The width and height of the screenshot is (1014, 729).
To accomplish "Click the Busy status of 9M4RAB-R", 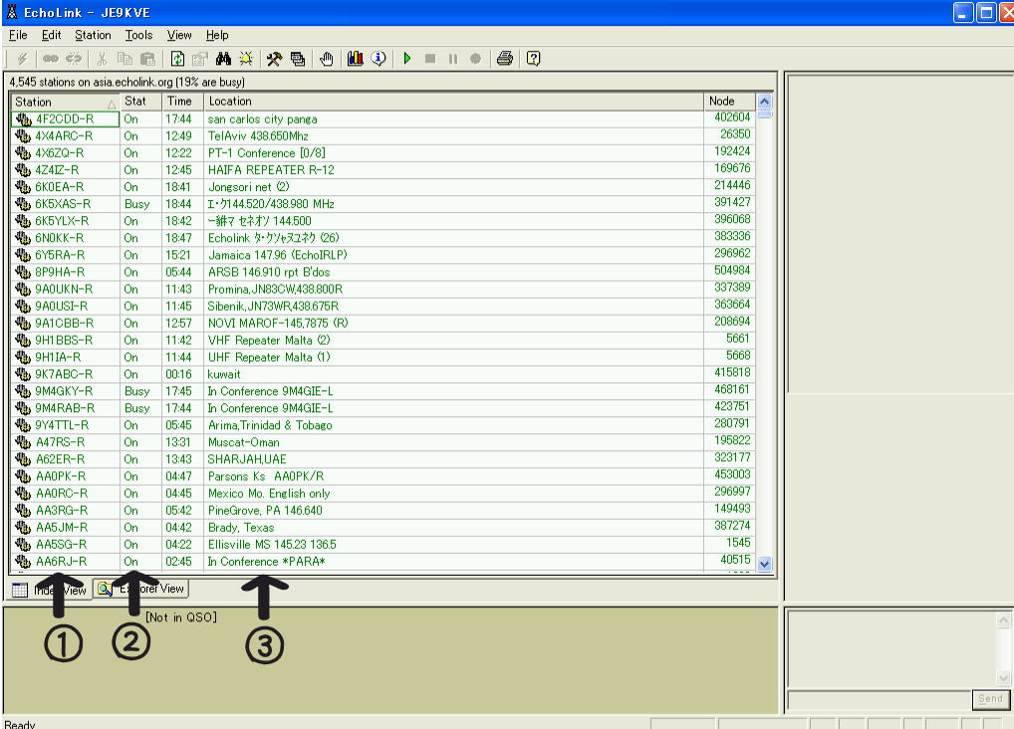I will click(137, 408).
